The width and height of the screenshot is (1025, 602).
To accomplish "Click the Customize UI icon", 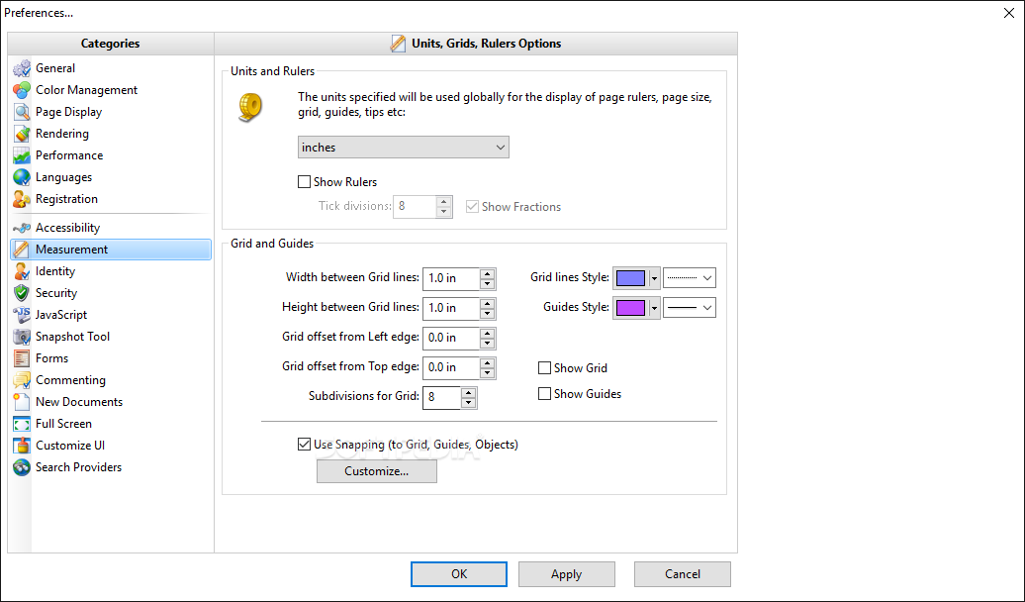I will point(22,446).
